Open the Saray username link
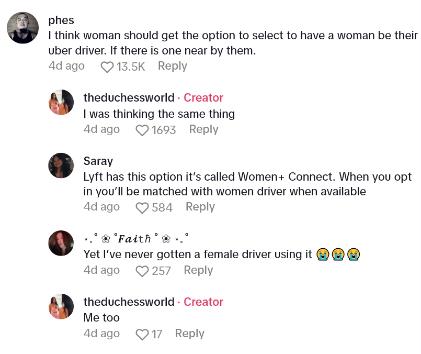 tap(98, 161)
